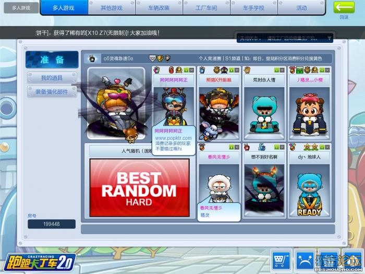Open the 车手学校 tab

click(x=254, y=8)
